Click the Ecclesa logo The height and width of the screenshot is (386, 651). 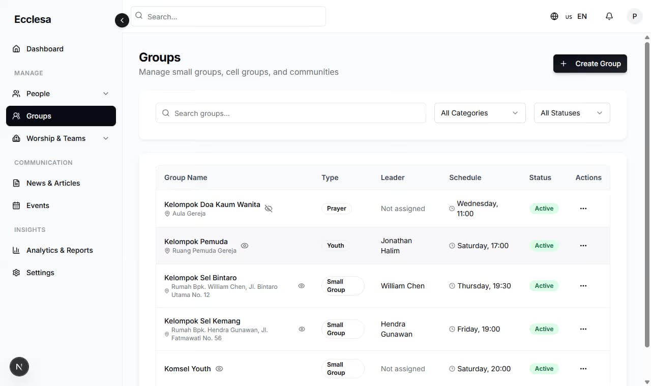click(x=33, y=19)
